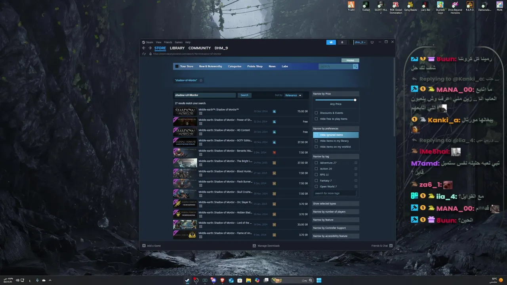Open Discord from the taskbar
The image size is (507, 285).
click(x=213, y=280)
